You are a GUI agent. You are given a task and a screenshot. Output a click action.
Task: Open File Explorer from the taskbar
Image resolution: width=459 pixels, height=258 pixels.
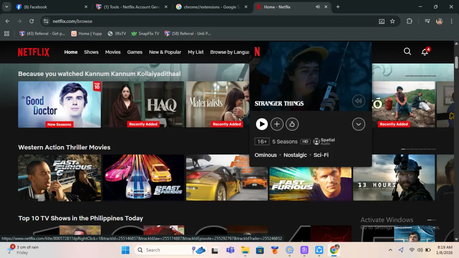pyautogui.click(x=245, y=250)
